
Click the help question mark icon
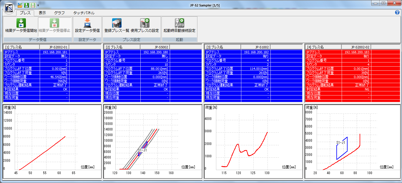(x=397, y=13)
